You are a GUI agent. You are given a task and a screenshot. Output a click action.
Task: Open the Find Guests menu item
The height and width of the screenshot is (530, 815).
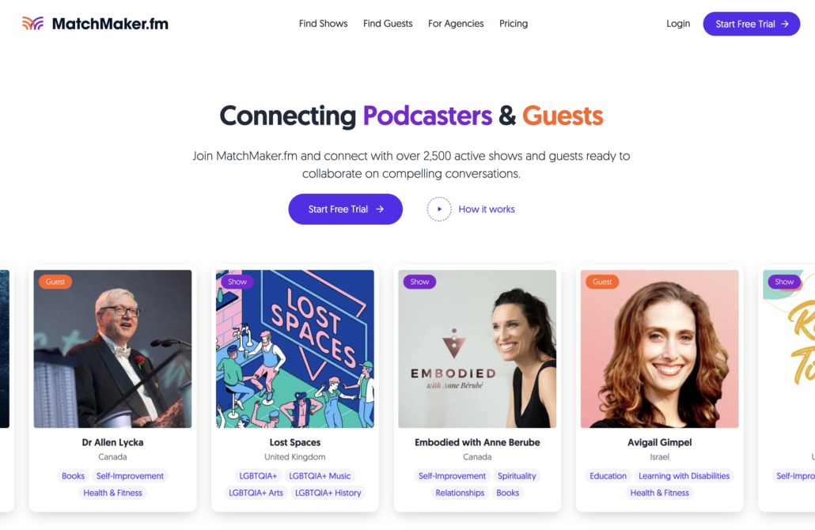(x=388, y=24)
